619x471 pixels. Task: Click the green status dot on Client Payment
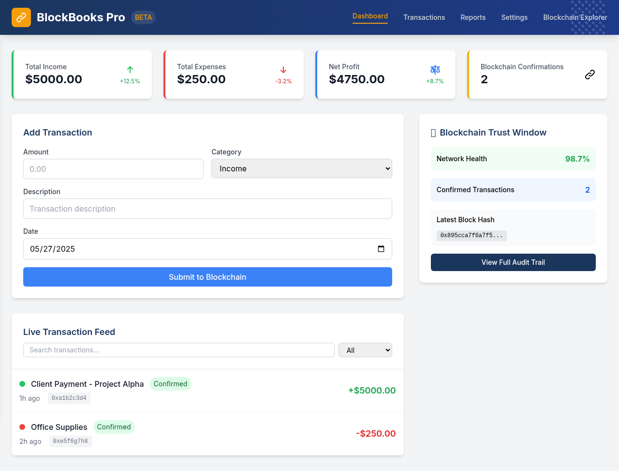tap(22, 383)
